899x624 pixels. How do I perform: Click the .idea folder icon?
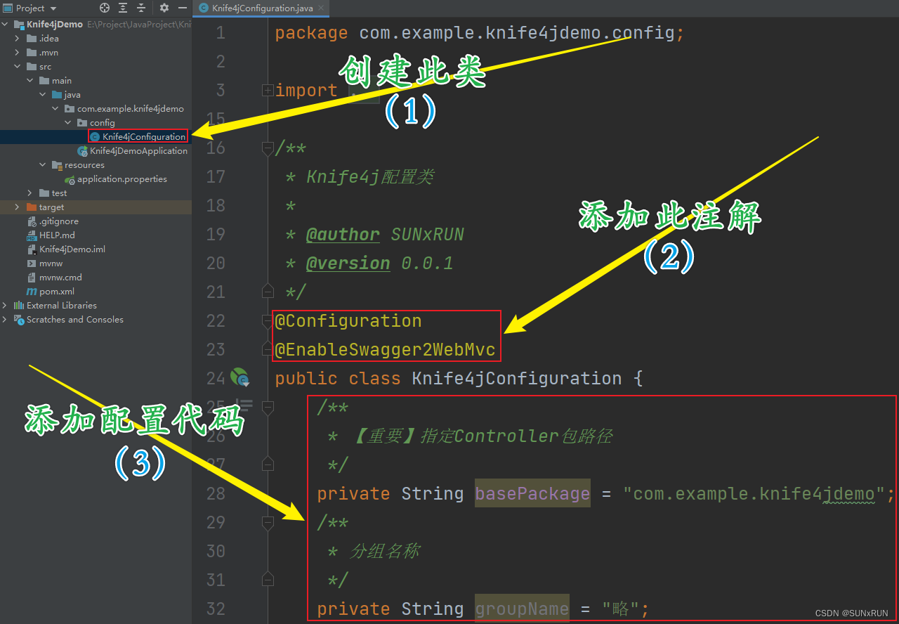coord(32,39)
